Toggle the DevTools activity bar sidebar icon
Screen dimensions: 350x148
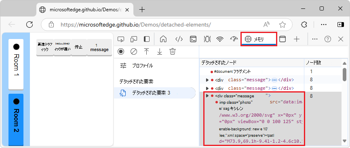click(x=146, y=39)
